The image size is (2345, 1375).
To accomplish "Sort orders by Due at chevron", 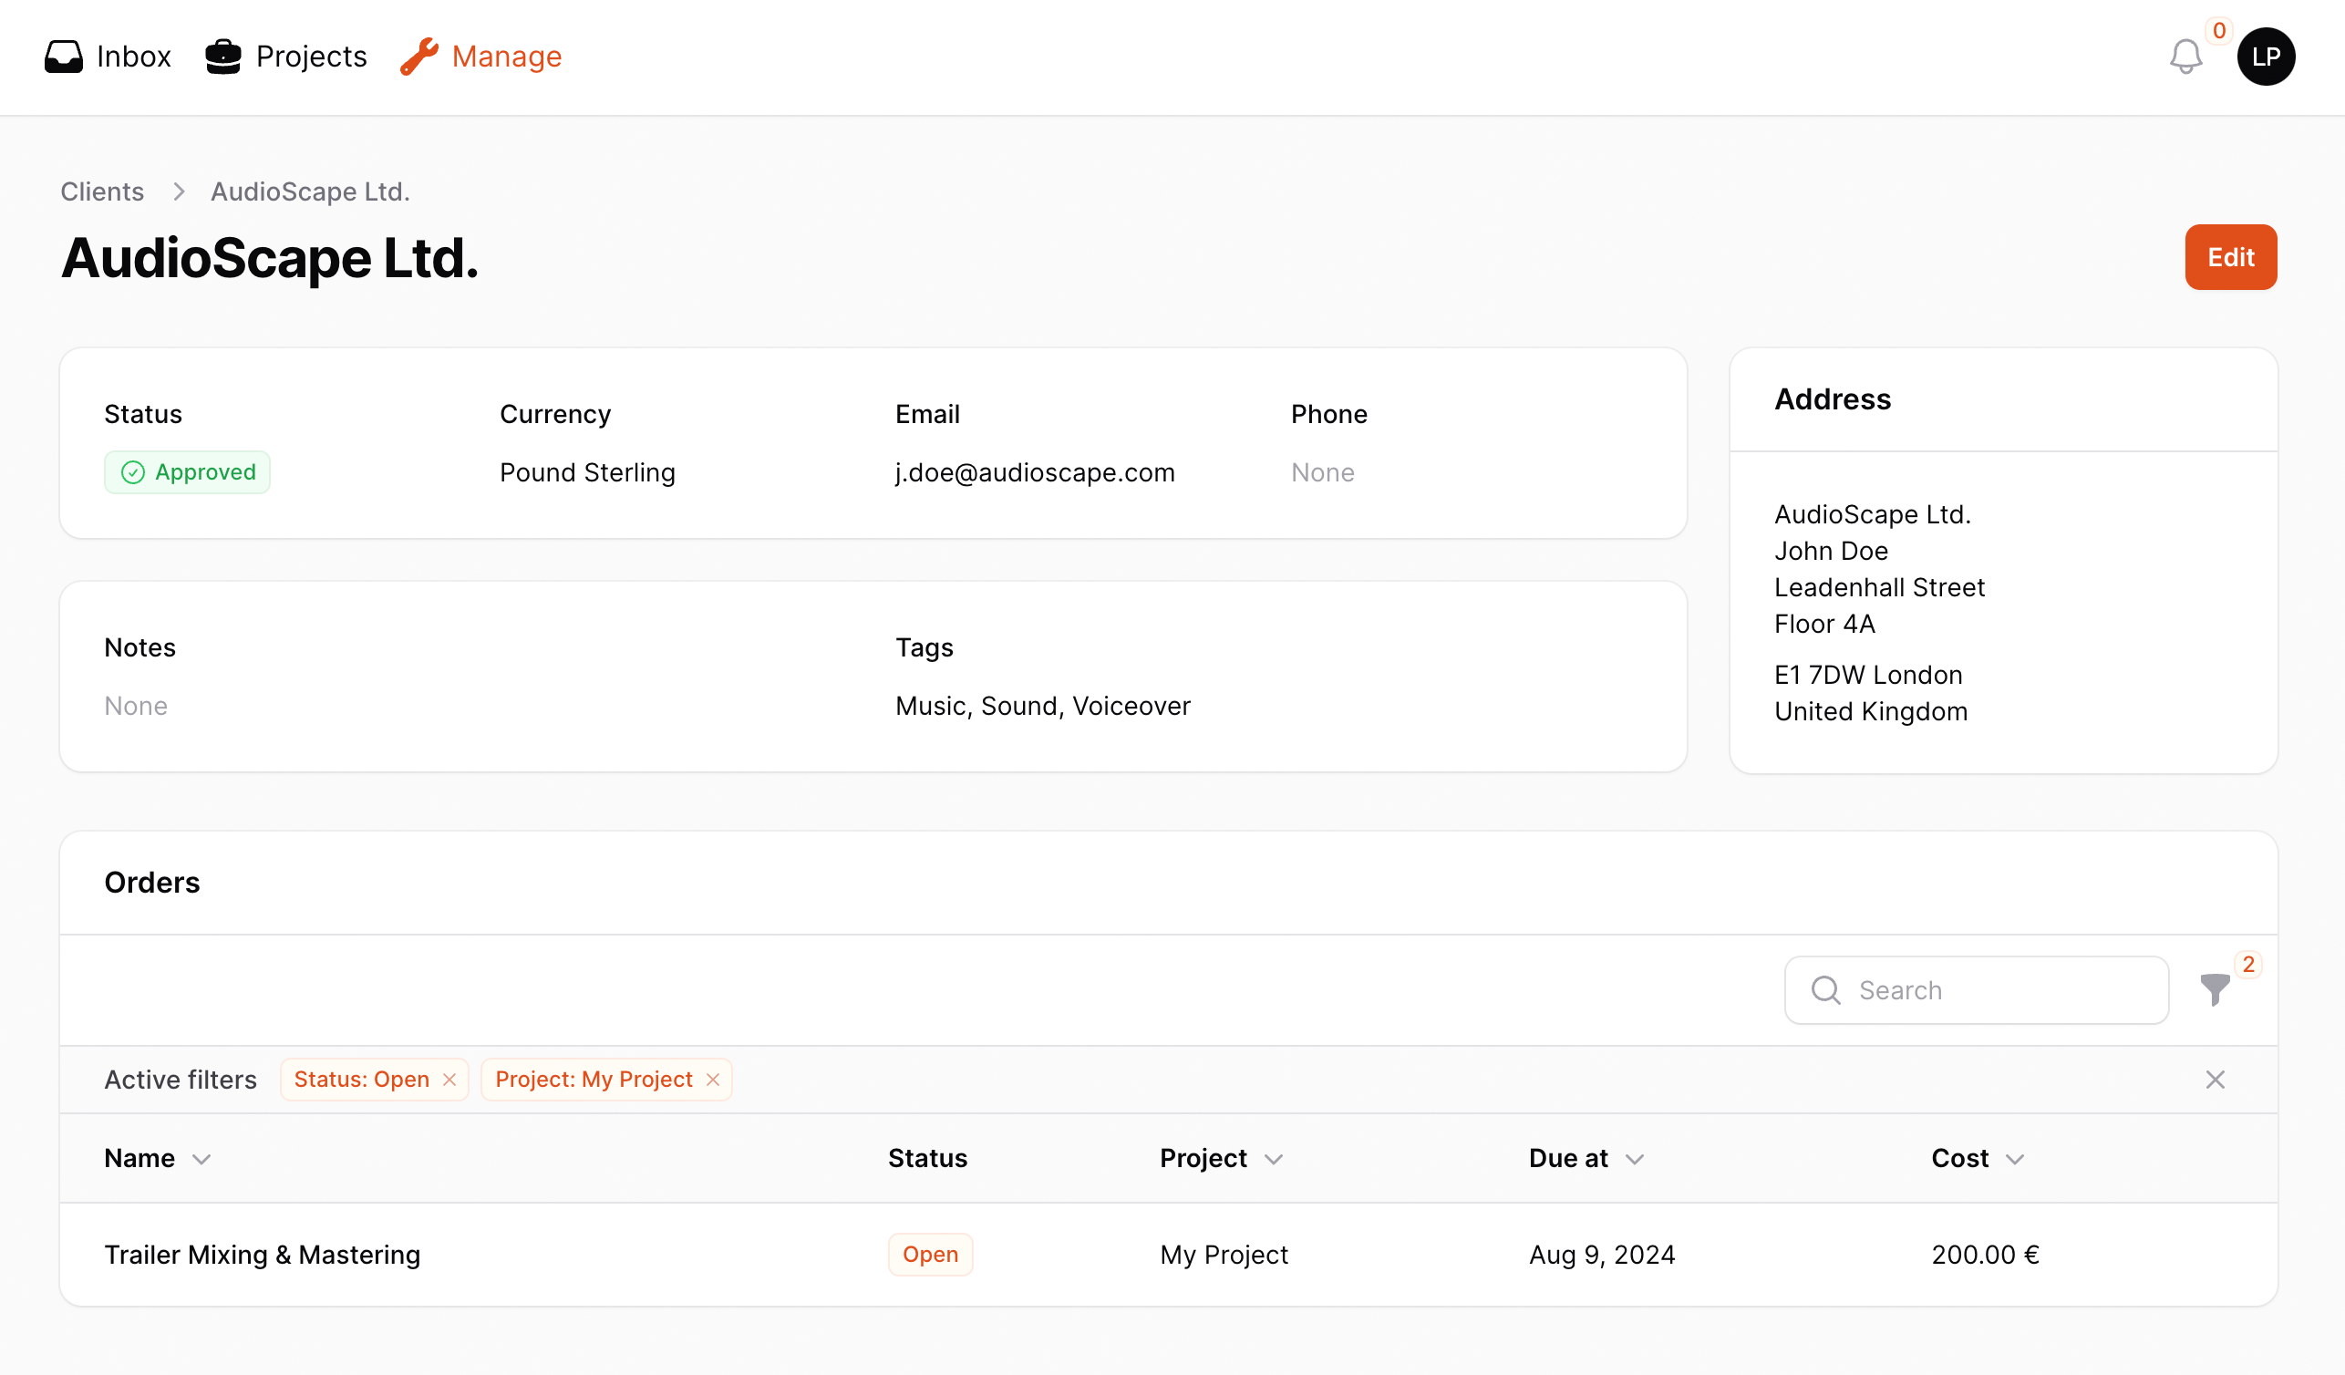I will [1634, 1159].
